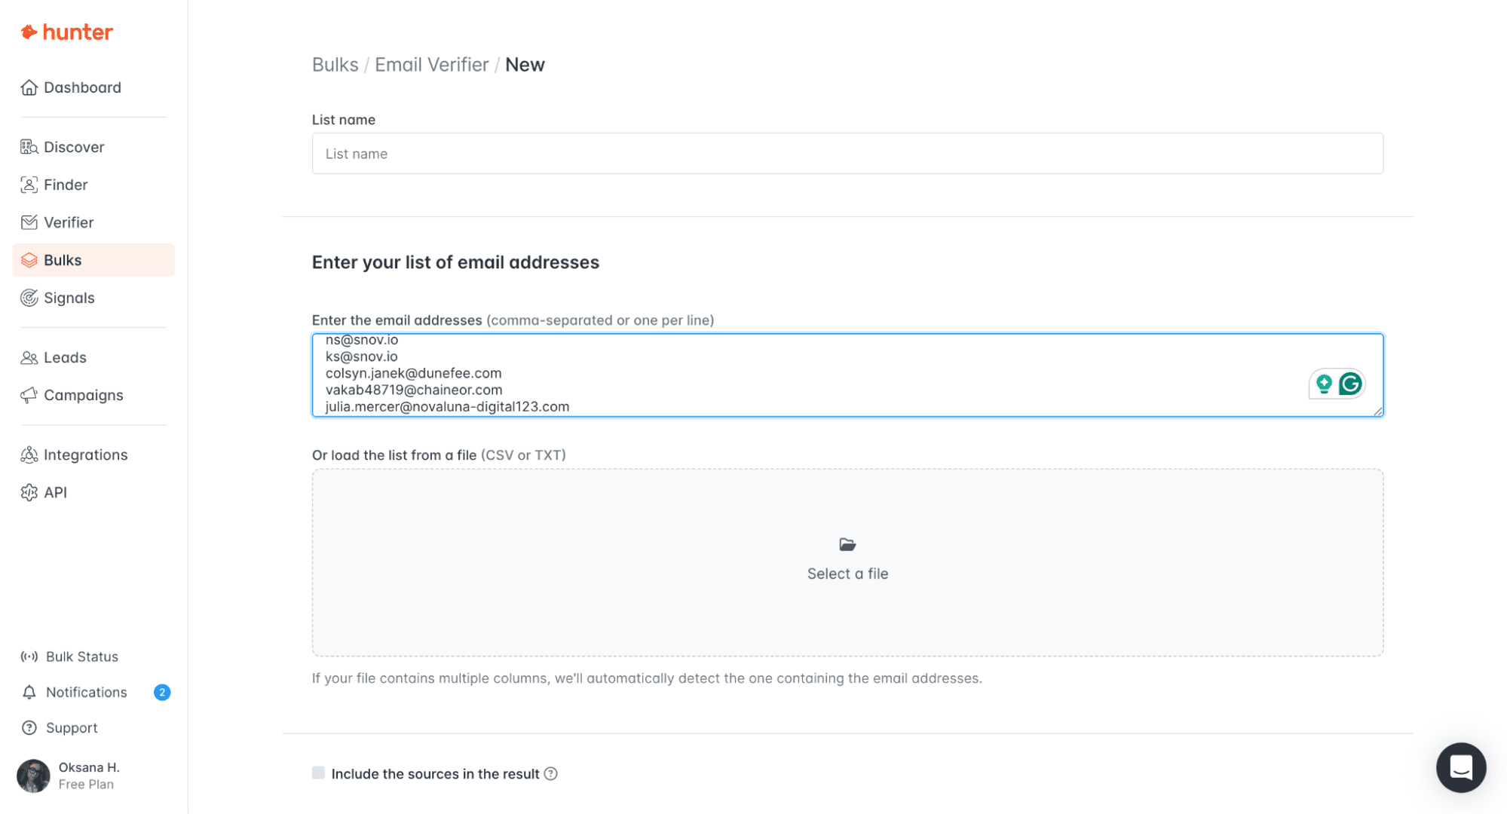Click the sources help question-mark icon
The image size is (1507, 814).
click(x=551, y=773)
